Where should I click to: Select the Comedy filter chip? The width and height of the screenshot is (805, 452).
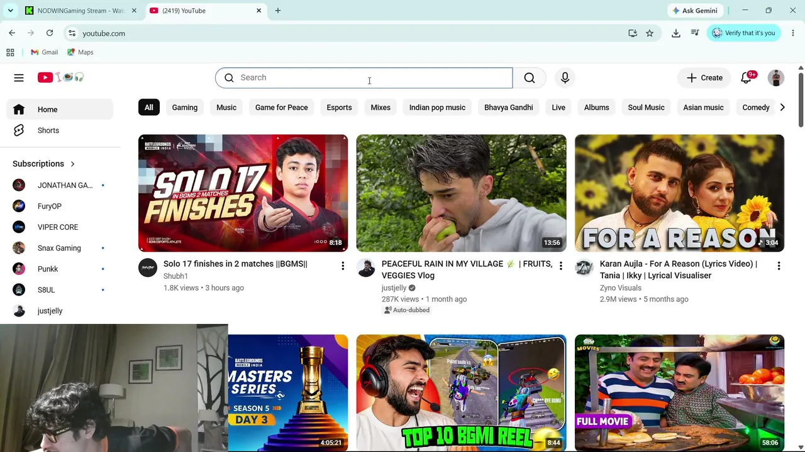coord(756,107)
